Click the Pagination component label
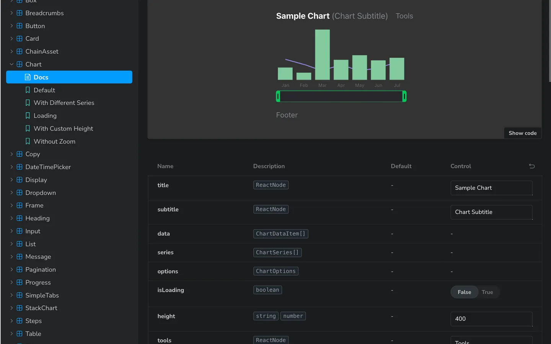The height and width of the screenshot is (344, 551). pyautogui.click(x=41, y=270)
